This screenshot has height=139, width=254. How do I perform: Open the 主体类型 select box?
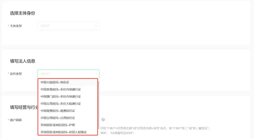[68, 26]
